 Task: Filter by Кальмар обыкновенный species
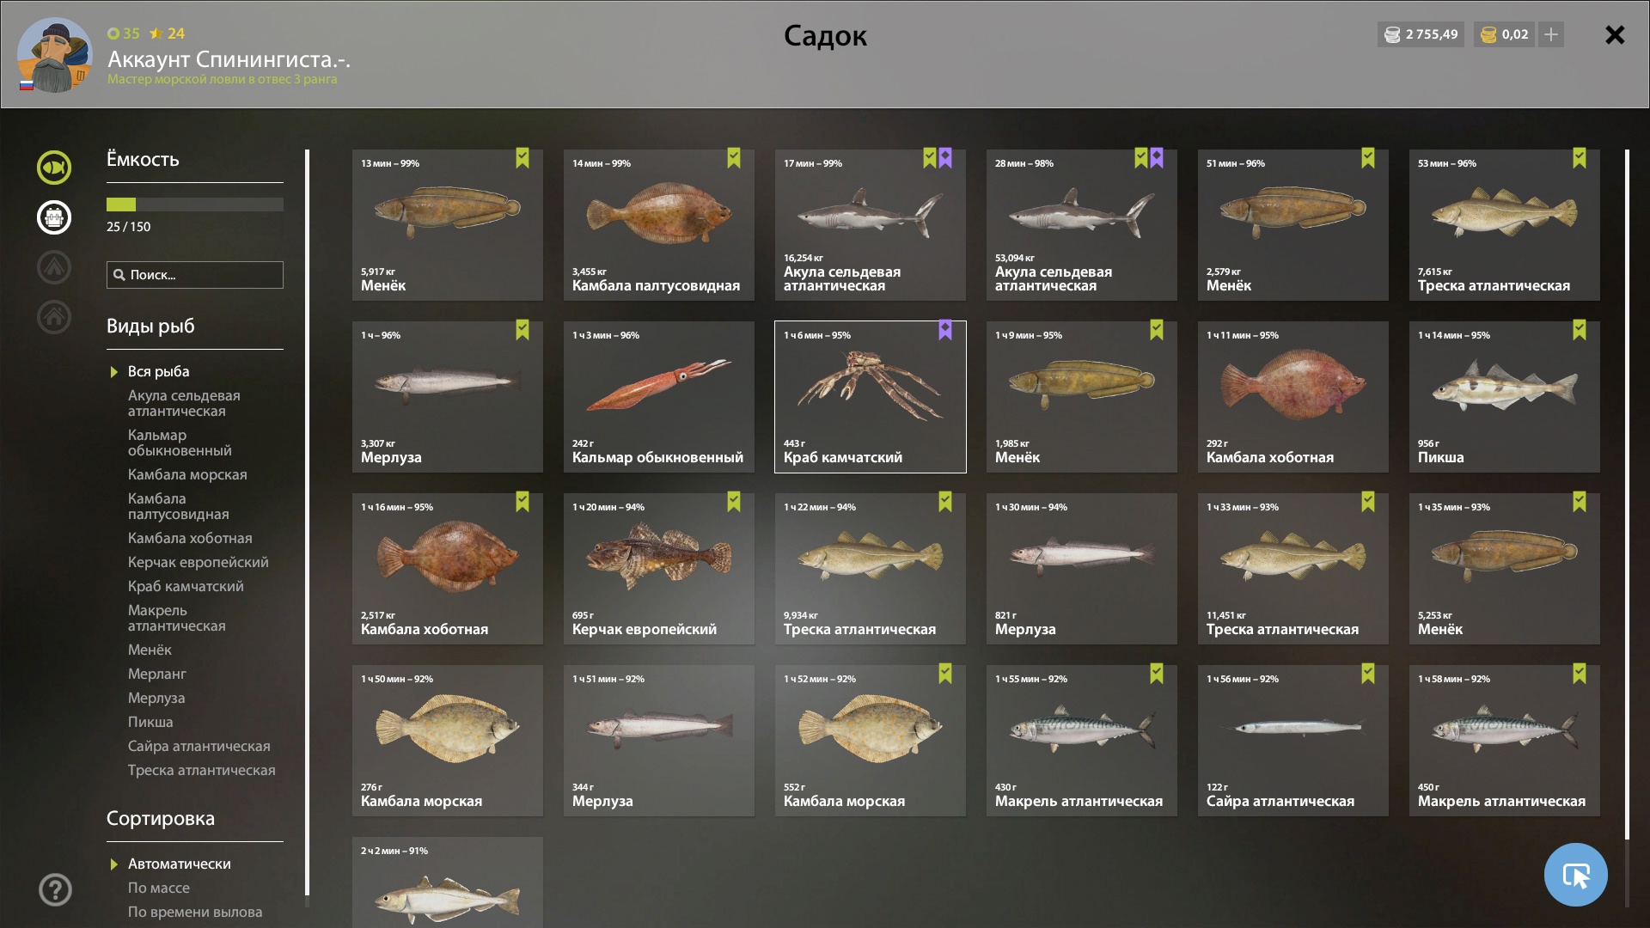[180, 443]
